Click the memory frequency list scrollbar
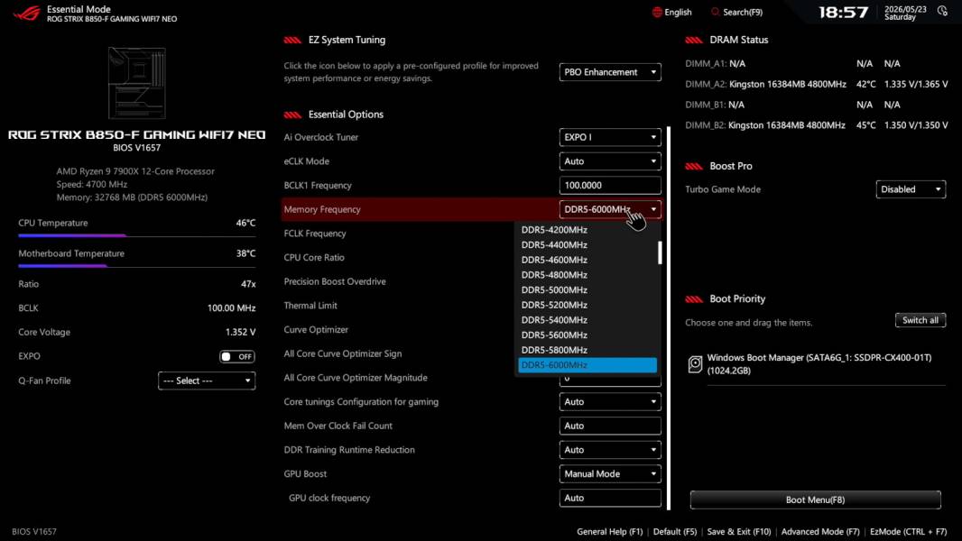Image resolution: width=962 pixels, height=541 pixels. (x=661, y=252)
